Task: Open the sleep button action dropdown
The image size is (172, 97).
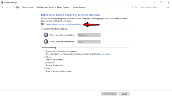Action: (x=89, y=42)
